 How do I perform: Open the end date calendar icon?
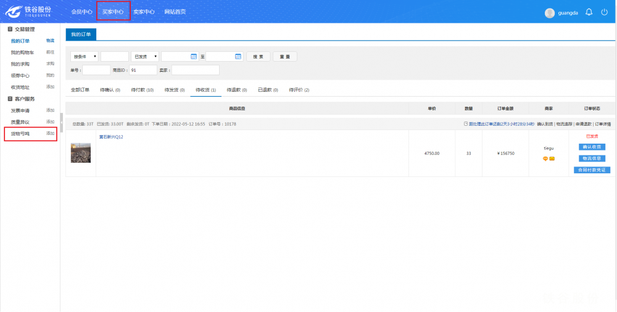[238, 56]
